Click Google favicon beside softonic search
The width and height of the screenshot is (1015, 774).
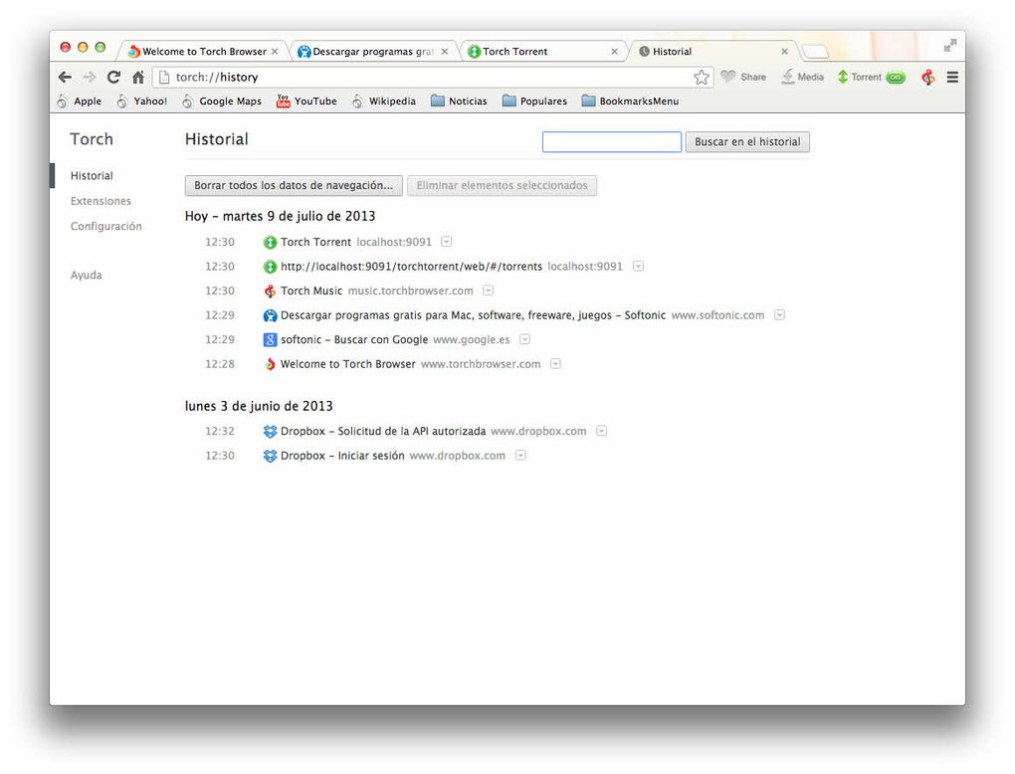point(270,340)
